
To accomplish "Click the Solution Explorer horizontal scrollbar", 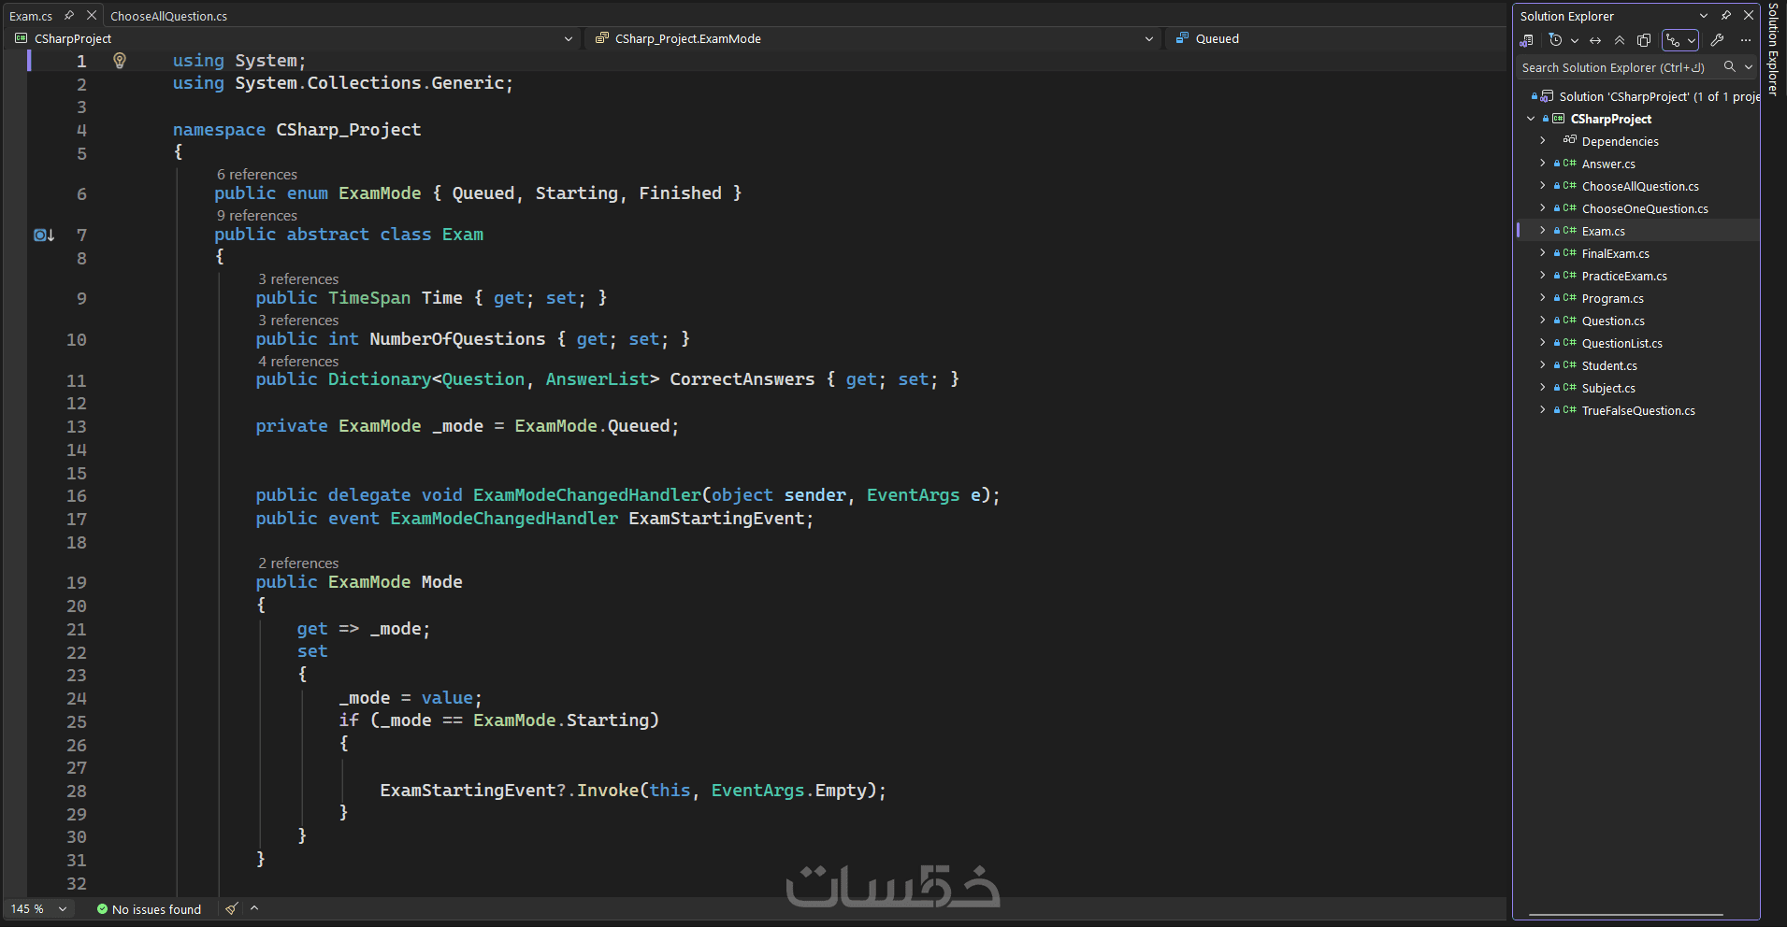I will pos(1625,915).
